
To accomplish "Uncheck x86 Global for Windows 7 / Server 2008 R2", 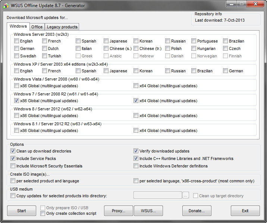I will point(16,101).
